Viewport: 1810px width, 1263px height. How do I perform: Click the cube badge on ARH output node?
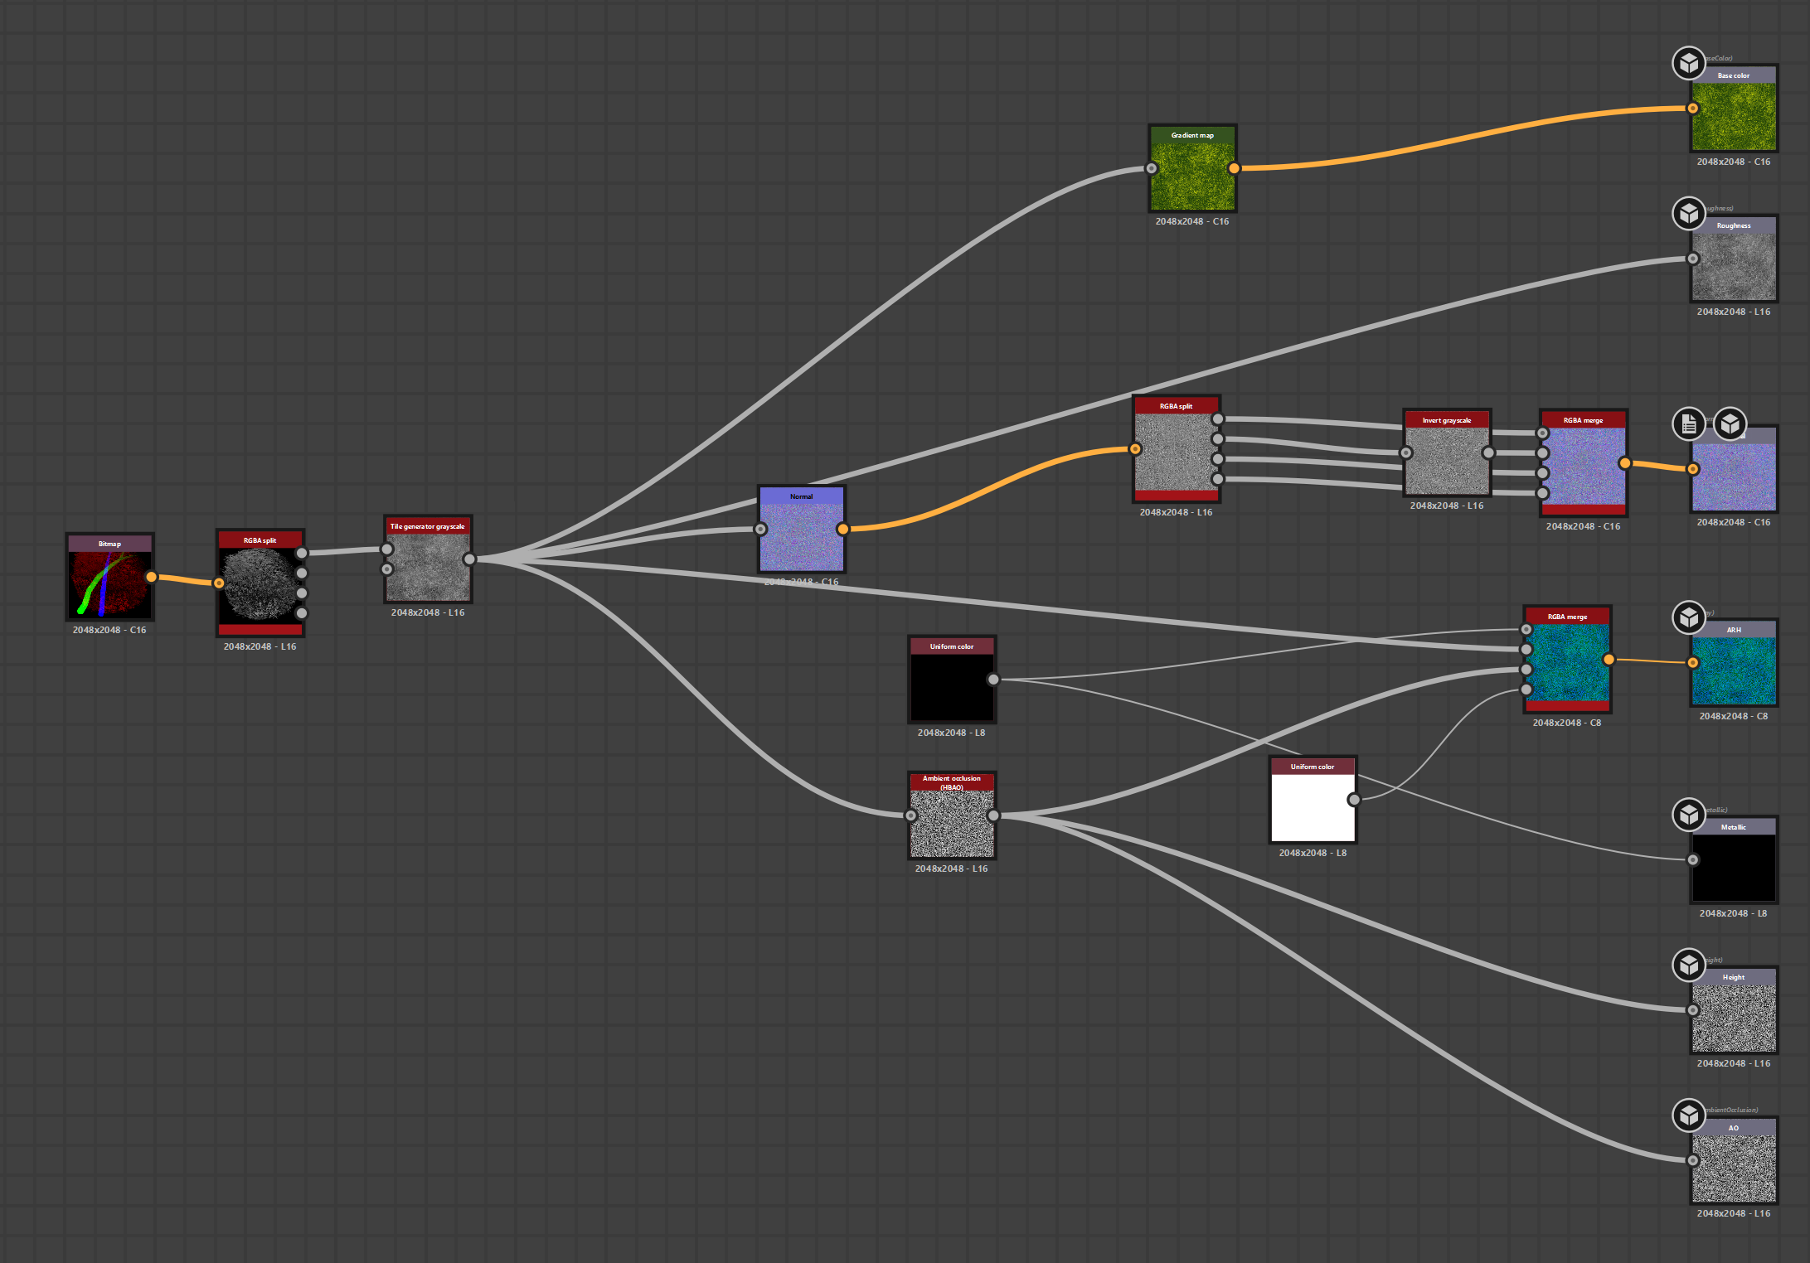tap(1689, 617)
